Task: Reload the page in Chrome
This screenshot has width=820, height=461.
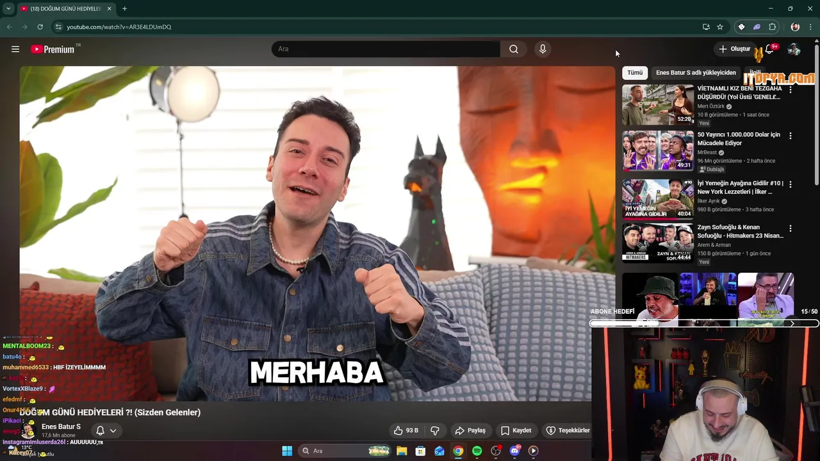Action: (40, 27)
